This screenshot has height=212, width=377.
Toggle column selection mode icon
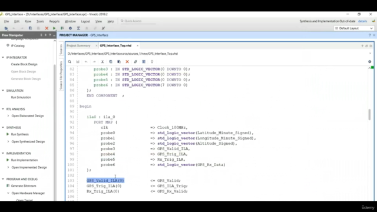pyautogui.click(x=144, y=62)
